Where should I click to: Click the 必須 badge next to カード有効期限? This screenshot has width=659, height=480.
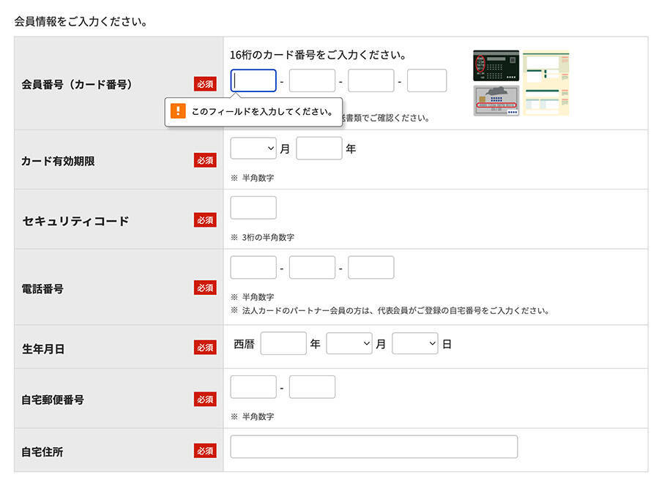pyautogui.click(x=204, y=160)
